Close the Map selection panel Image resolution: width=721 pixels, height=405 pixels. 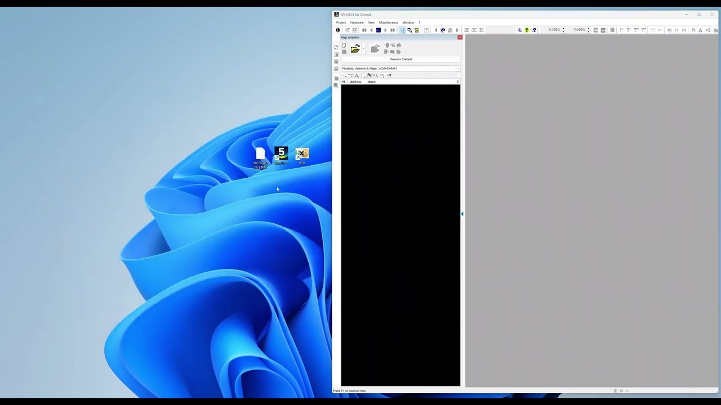coord(460,37)
